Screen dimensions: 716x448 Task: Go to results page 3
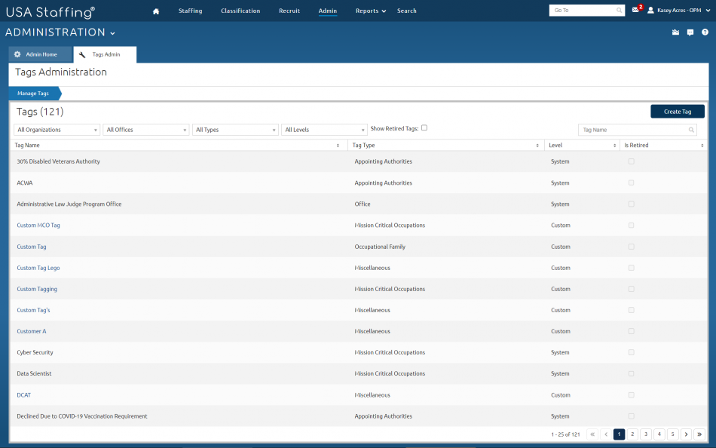pos(646,434)
